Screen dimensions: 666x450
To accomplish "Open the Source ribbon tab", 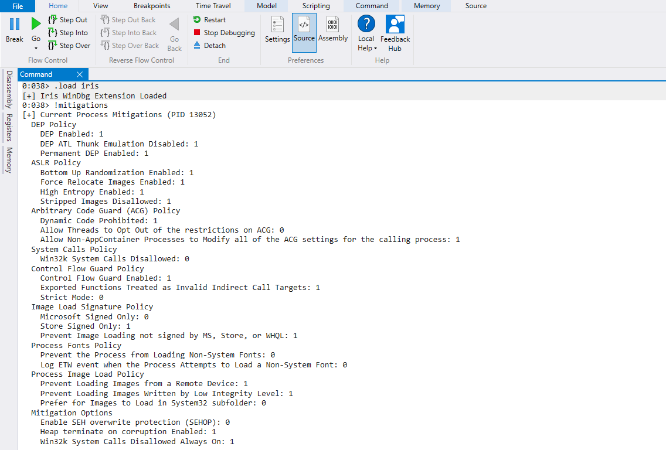I will point(475,6).
